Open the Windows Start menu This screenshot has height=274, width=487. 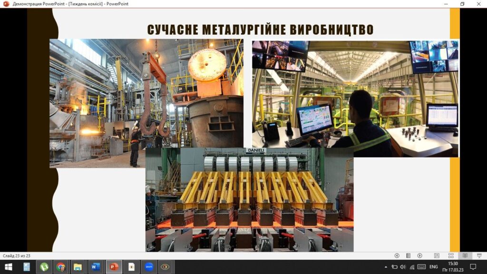point(9,267)
